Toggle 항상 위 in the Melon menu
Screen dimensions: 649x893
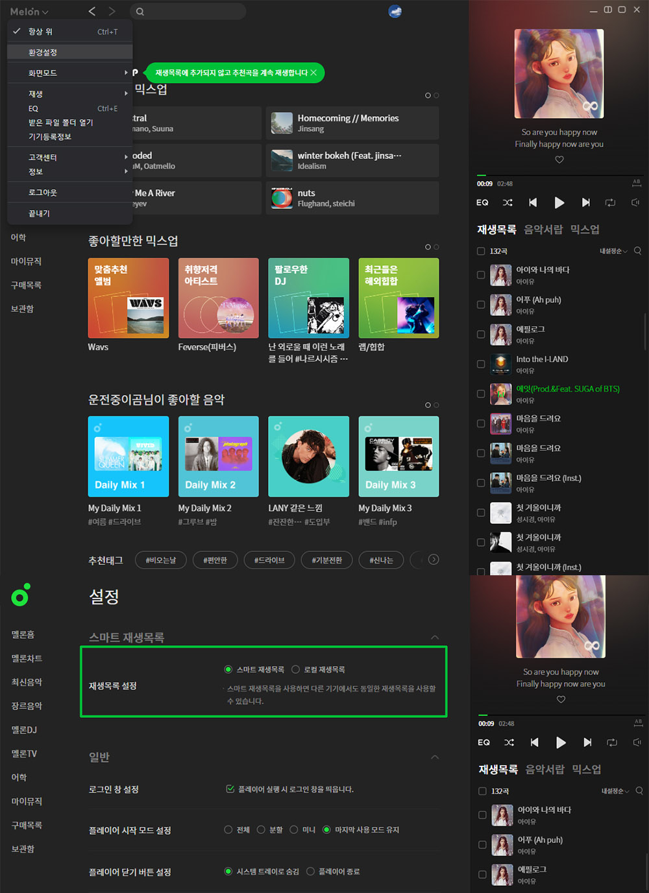pos(69,31)
